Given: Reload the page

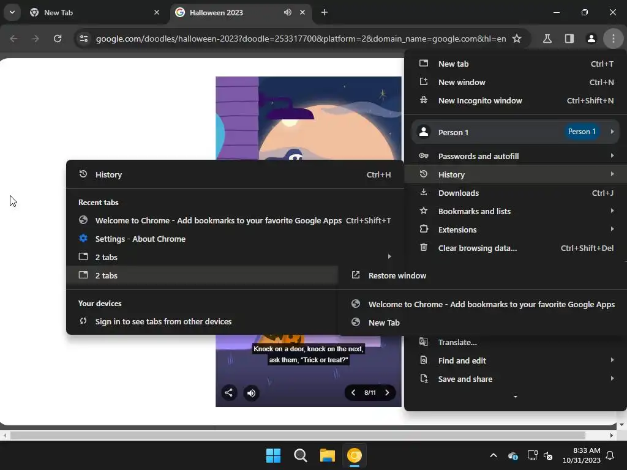Looking at the screenshot, I should 58,39.
